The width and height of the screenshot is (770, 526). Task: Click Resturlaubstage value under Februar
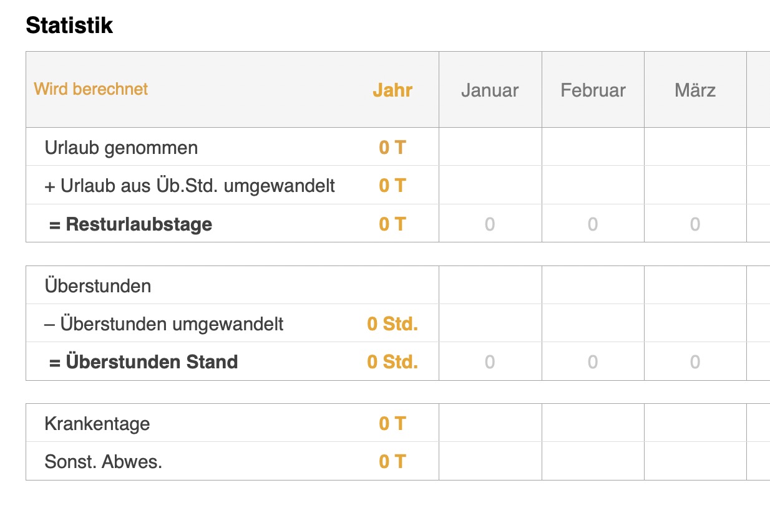tap(593, 224)
